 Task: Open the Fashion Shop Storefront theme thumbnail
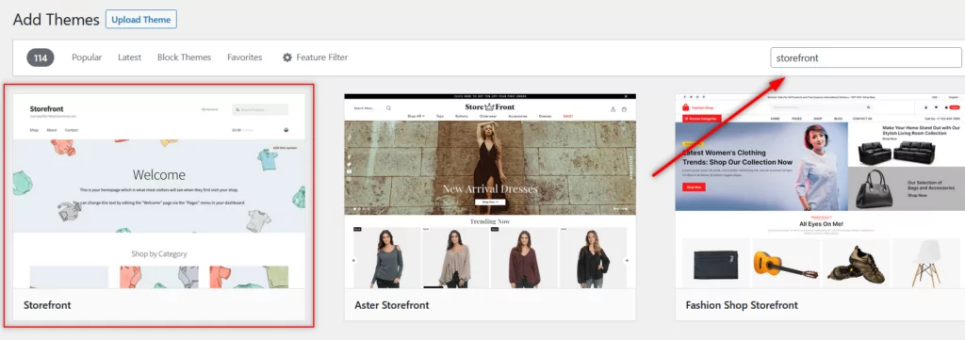point(821,191)
